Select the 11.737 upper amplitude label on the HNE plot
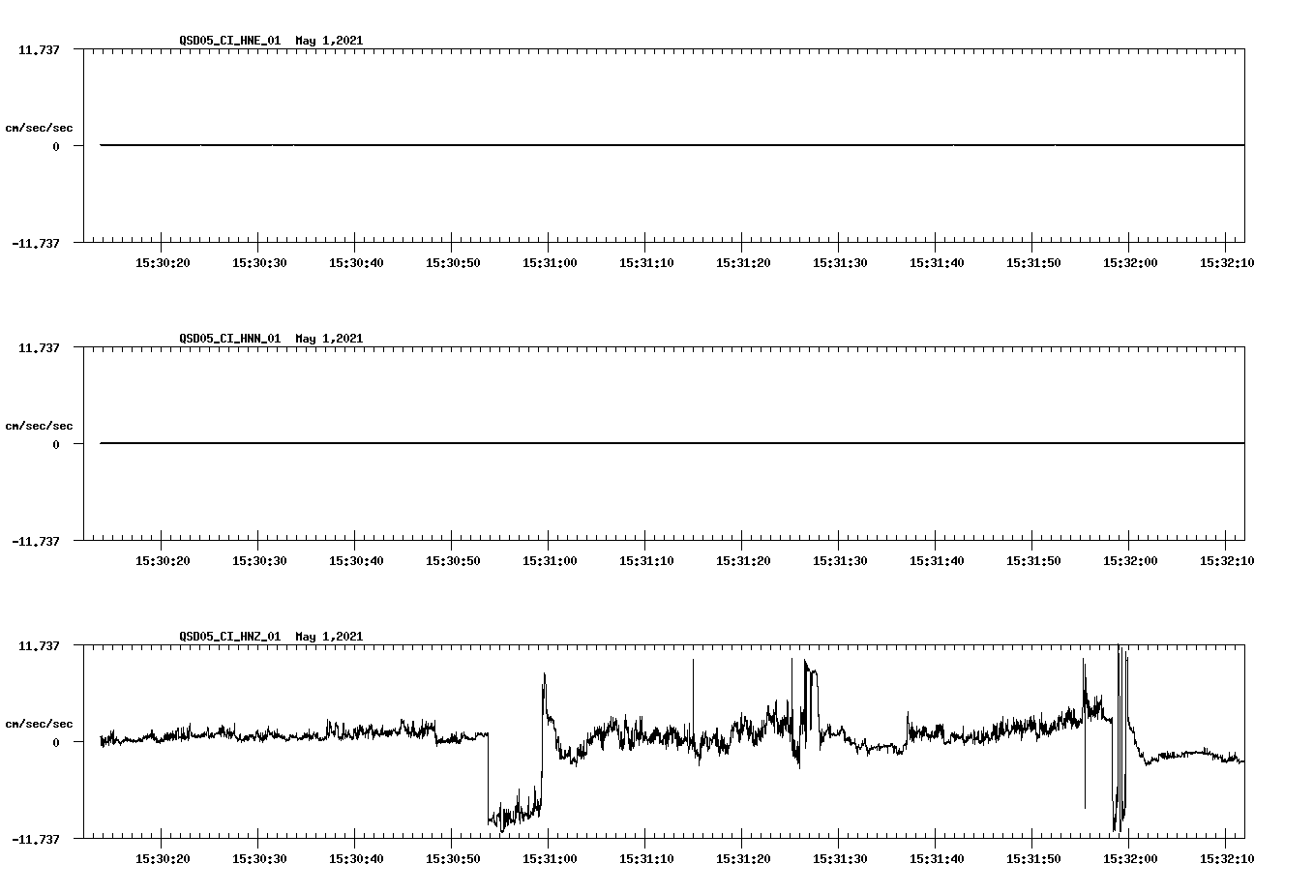This screenshot has width=1314, height=894. (40, 48)
